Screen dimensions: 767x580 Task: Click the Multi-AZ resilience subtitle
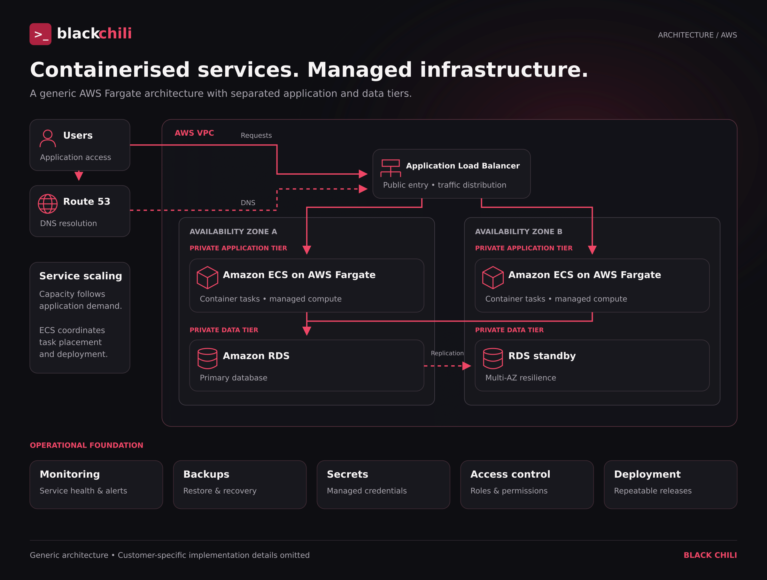tap(521, 377)
